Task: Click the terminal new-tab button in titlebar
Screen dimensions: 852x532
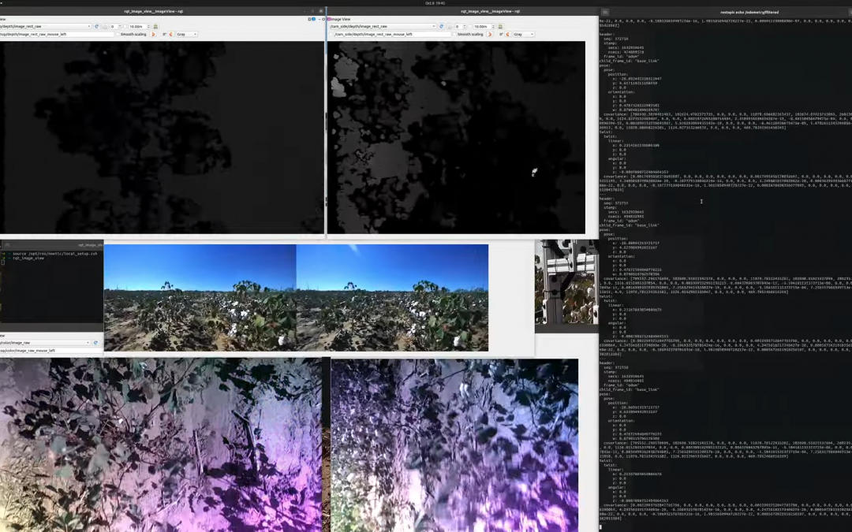Action: 605,12
